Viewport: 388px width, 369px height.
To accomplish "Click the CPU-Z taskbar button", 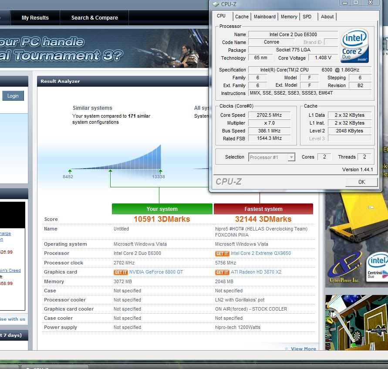I will pos(55,367).
